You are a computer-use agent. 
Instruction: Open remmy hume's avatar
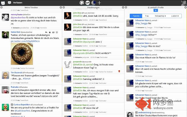[x=6, y=17]
